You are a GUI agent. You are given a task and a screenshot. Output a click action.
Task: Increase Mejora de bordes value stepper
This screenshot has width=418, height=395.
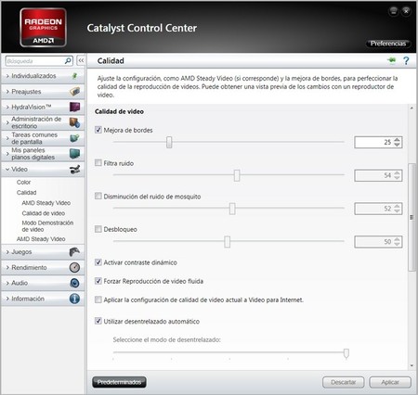397,140
